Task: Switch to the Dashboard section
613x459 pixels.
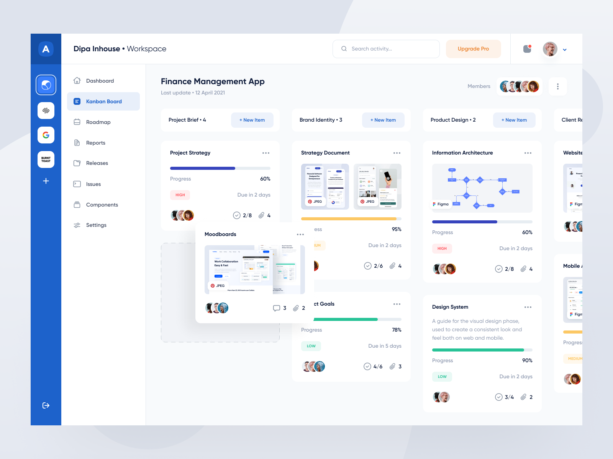Action: click(100, 81)
